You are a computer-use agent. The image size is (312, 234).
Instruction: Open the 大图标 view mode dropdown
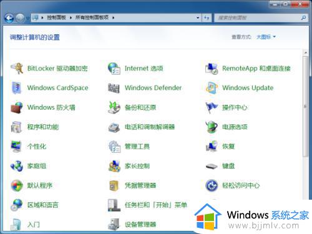coord(266,37)
